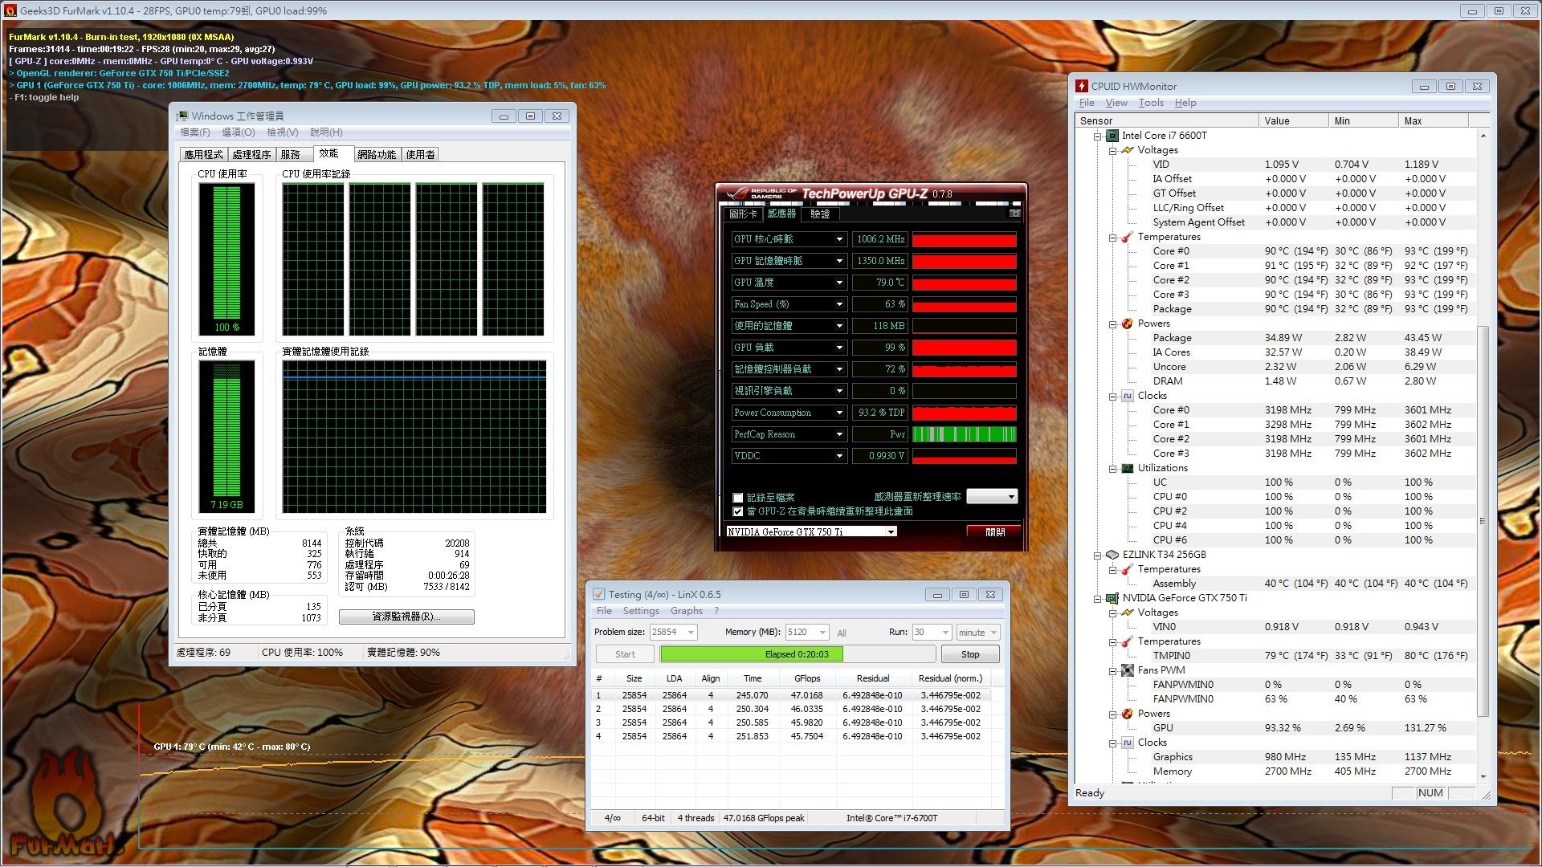
Task: Click the GPU Temperatures thermometer icon
Action: pyautogui.click(x=1128, y=641)
